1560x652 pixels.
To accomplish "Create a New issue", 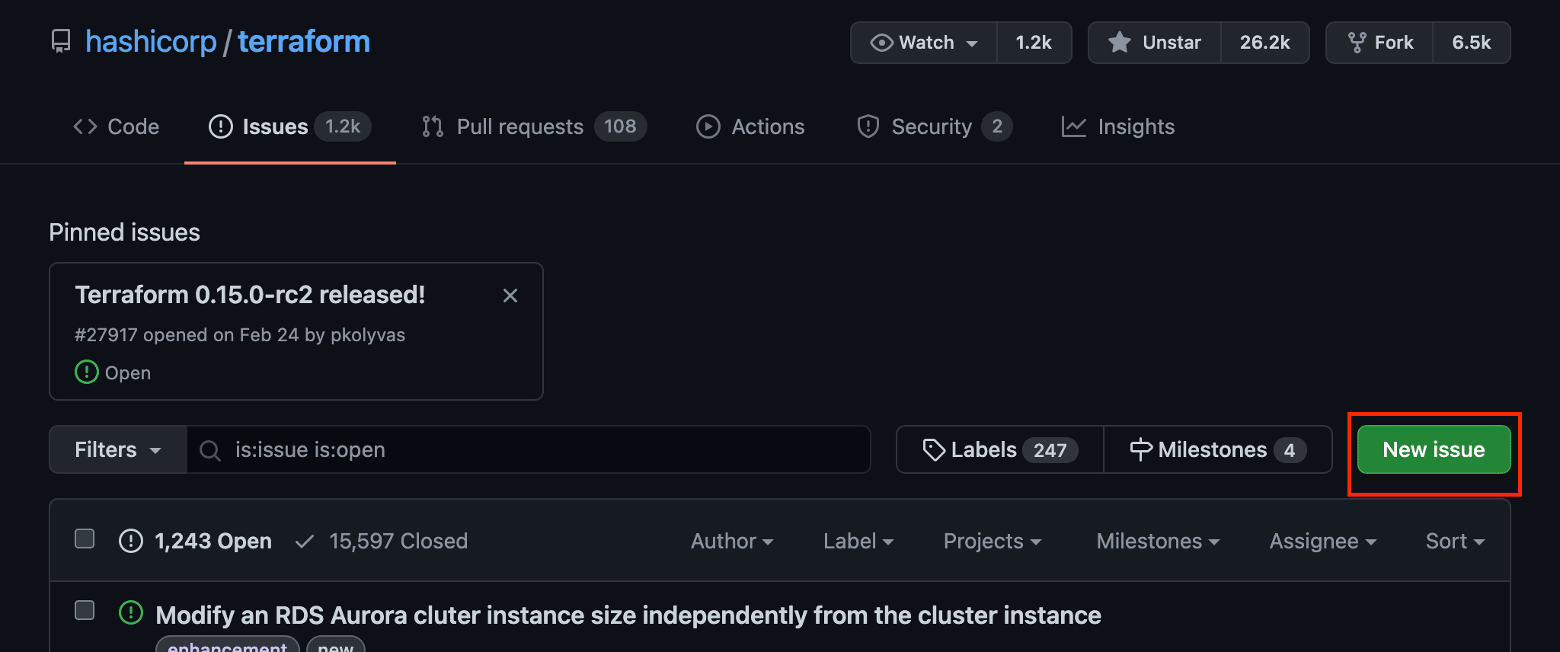I will click(x=1434, y=449).
